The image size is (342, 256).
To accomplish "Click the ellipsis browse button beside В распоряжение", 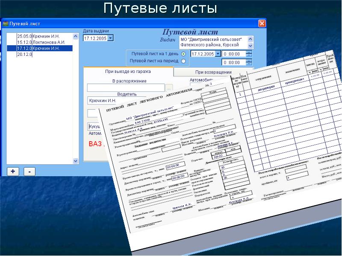I will coord(169,88).
